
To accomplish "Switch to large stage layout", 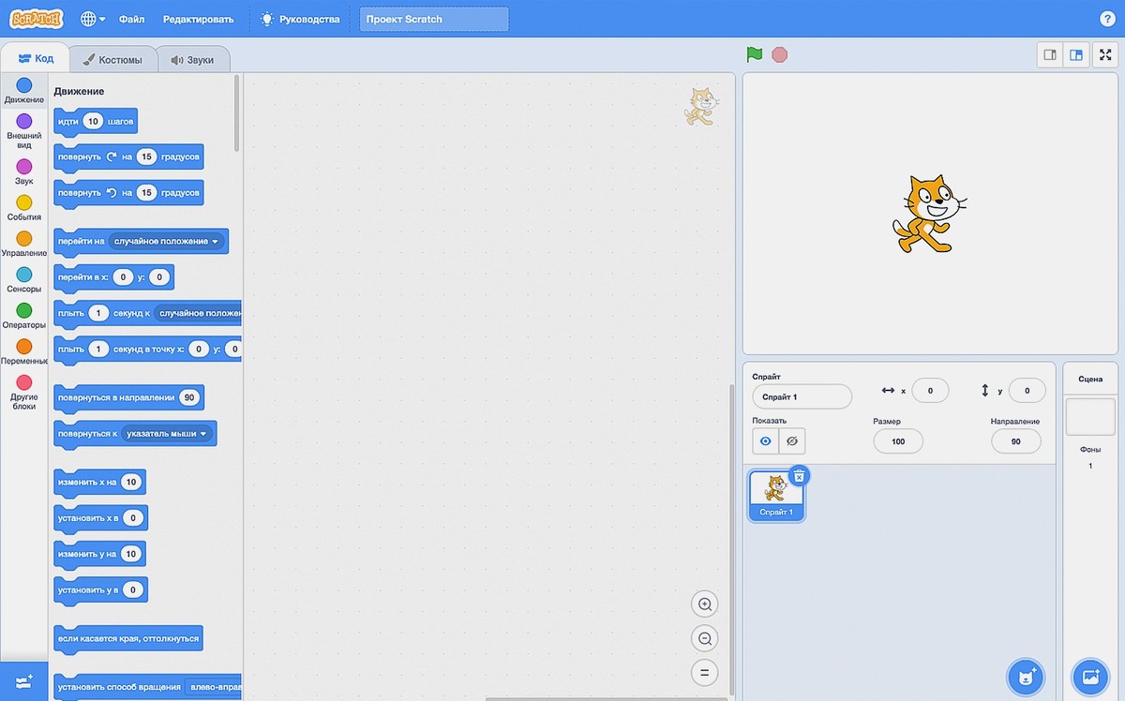I will pos(1076,54).
